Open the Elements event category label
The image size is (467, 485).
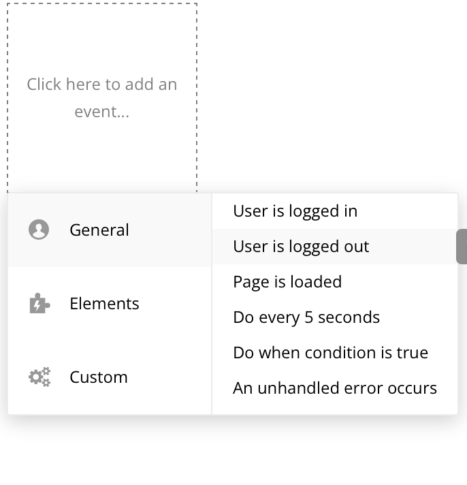pos(104,304)
